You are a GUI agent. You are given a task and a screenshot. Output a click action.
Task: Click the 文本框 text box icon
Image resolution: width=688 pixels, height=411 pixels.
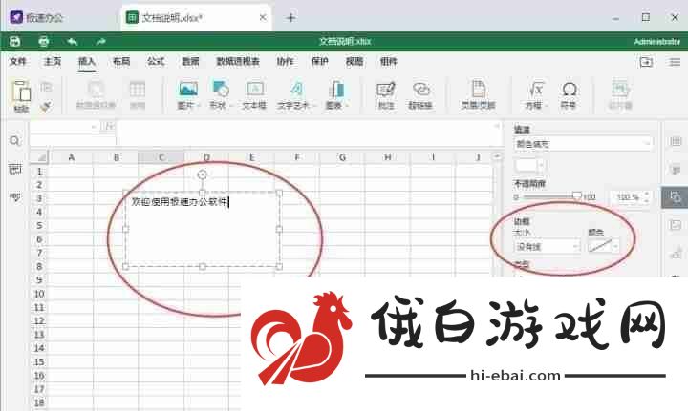pyautogui.click(x=255, y=90)
